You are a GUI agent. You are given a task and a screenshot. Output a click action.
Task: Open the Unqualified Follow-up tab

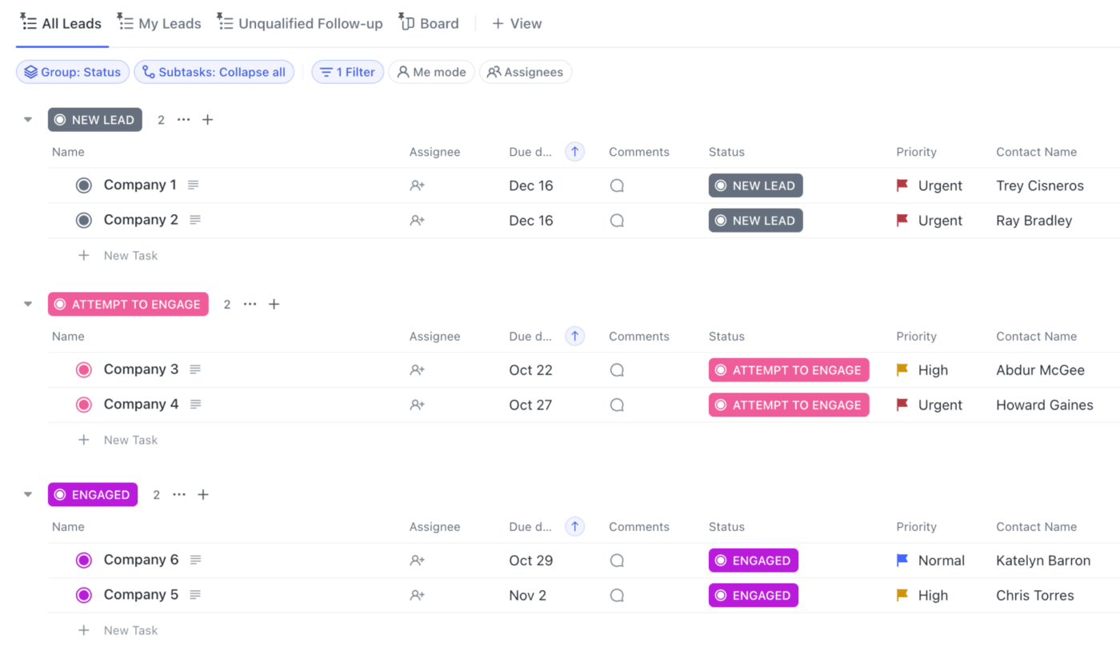click(300, 23)
